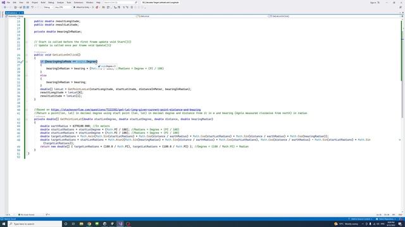Click the red recorder app in taskbar
Viewport: 405px width, 227px height.
128,224
